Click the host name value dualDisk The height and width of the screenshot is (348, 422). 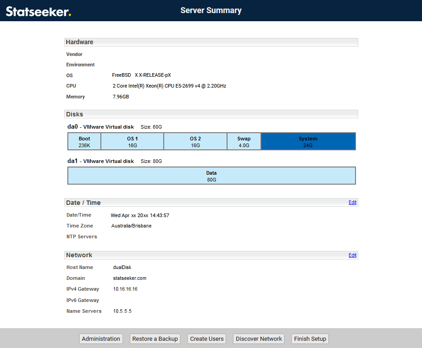click(122, 267)
